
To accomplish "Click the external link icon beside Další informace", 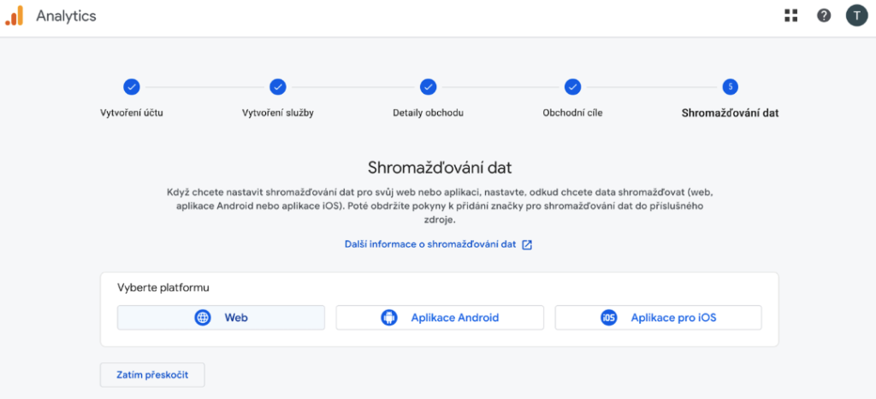I will [x=528, y=244].
